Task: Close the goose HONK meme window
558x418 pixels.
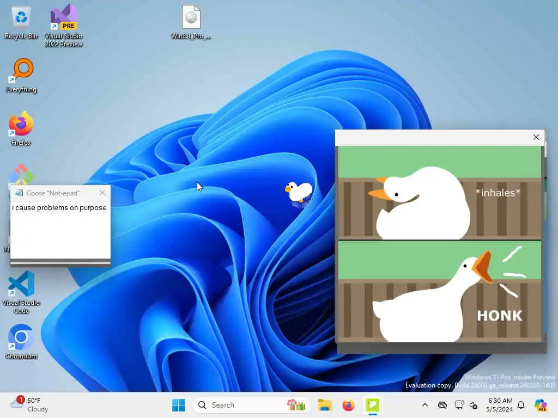Action: [536, 137]
